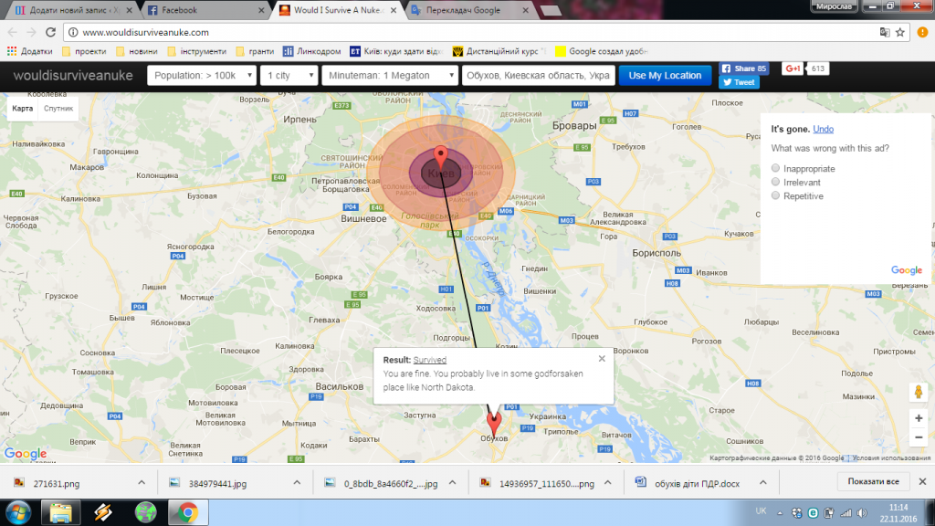Open the проекти bookmarks folder
Viewport: 935px width, 526px height.
click(84, 51)
